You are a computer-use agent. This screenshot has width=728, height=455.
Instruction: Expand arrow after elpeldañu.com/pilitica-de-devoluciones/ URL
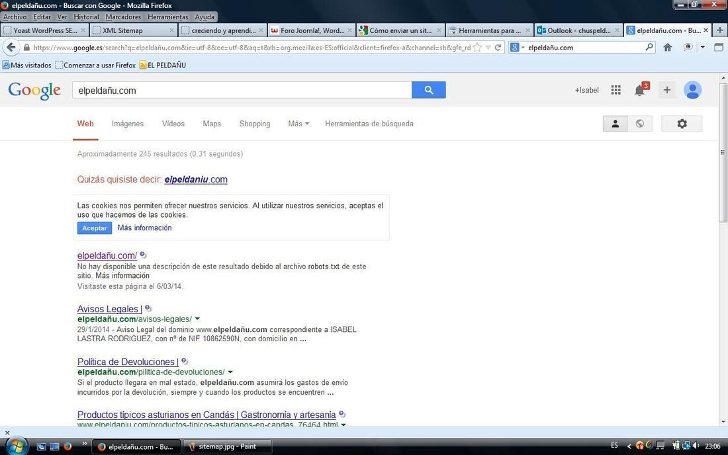[x=230, y=372]
